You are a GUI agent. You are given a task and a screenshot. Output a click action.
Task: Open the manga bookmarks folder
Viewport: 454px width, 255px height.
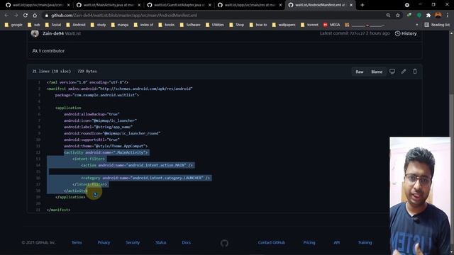(120, 25)
